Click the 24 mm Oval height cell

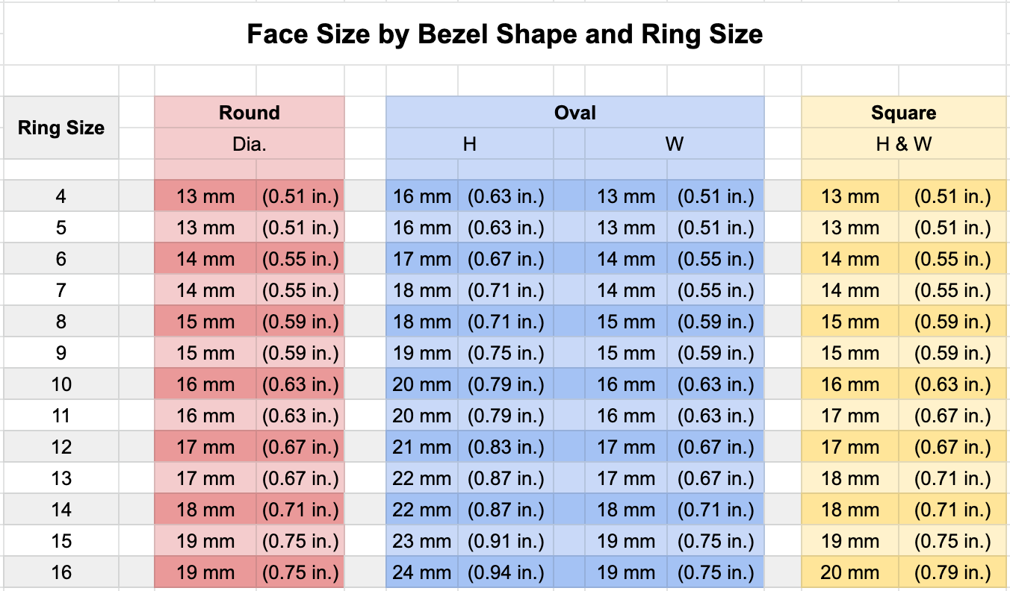422,572
